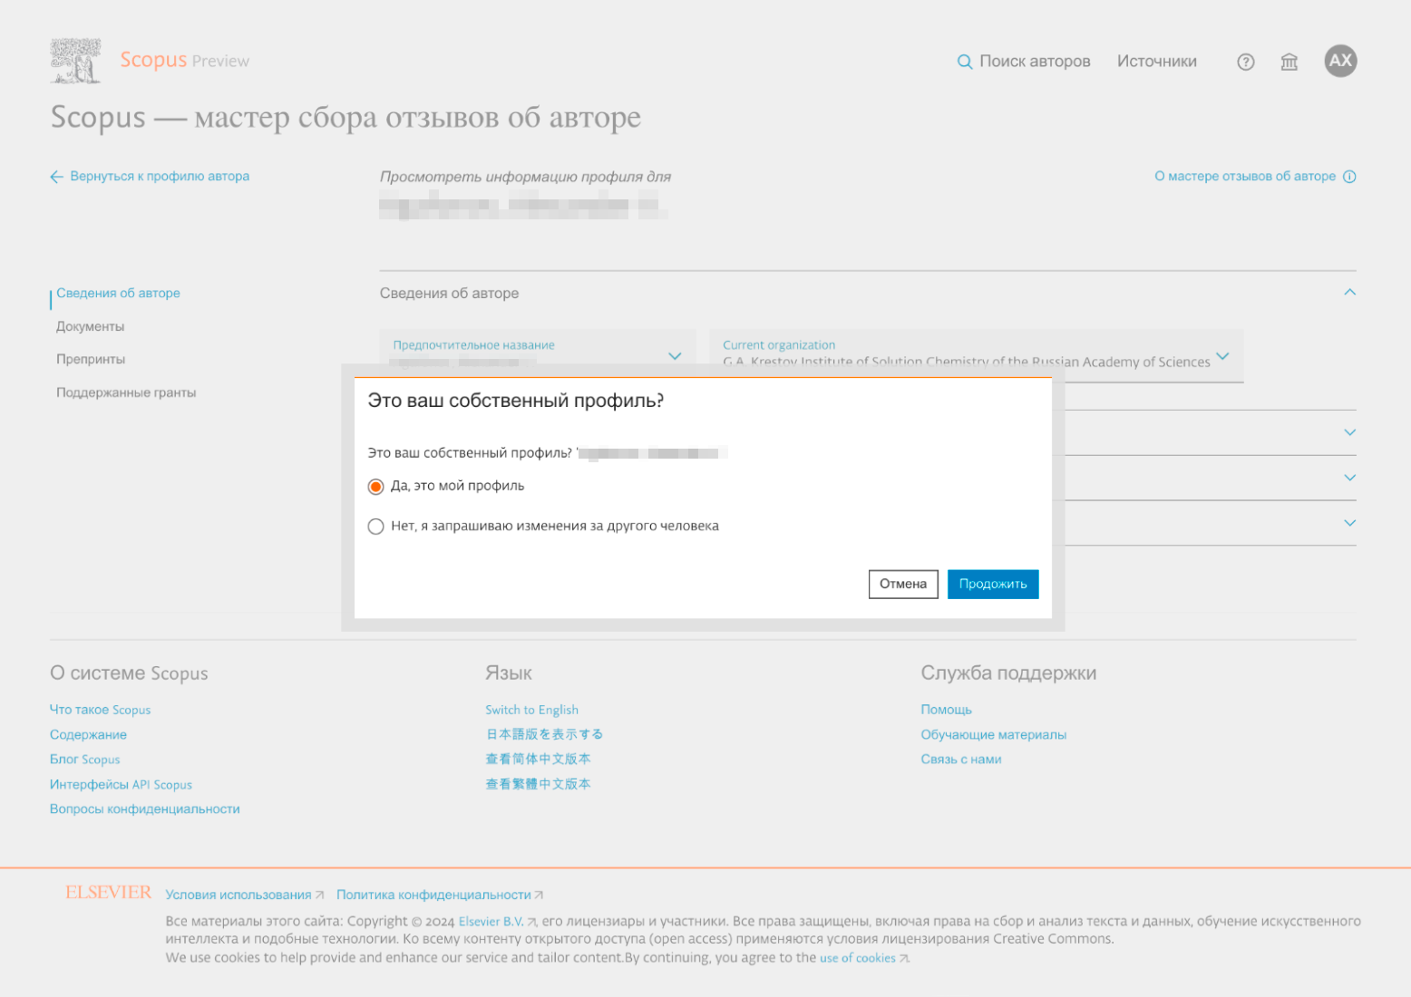Click page title Scopus — мастер сбора отзывов

tap(345, 118)
